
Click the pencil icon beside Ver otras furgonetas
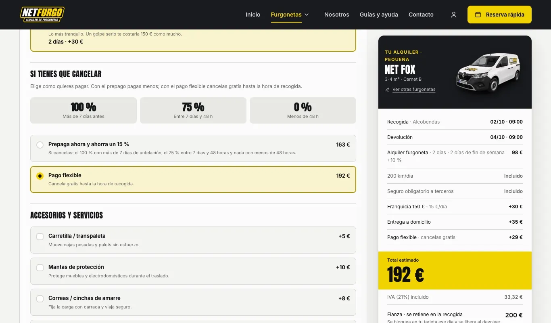pos(388,90)
